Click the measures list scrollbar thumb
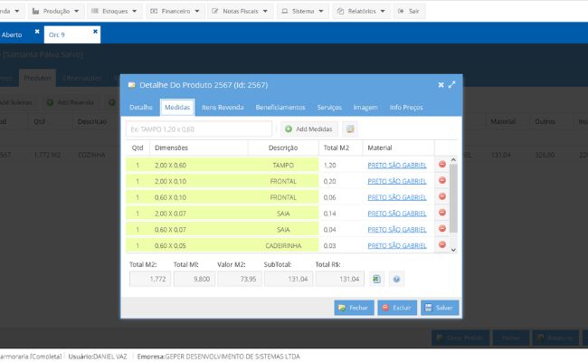This screenshot has height=362, width=588. pos(453,198)
